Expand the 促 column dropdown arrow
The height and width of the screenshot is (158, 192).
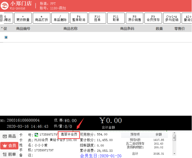point(2,28)
